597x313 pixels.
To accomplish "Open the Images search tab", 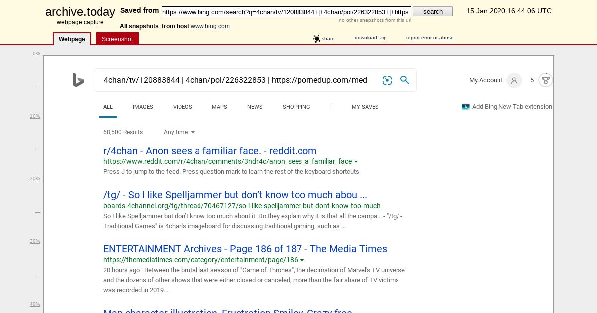I will pyautogui.click(x=143, y=107).
